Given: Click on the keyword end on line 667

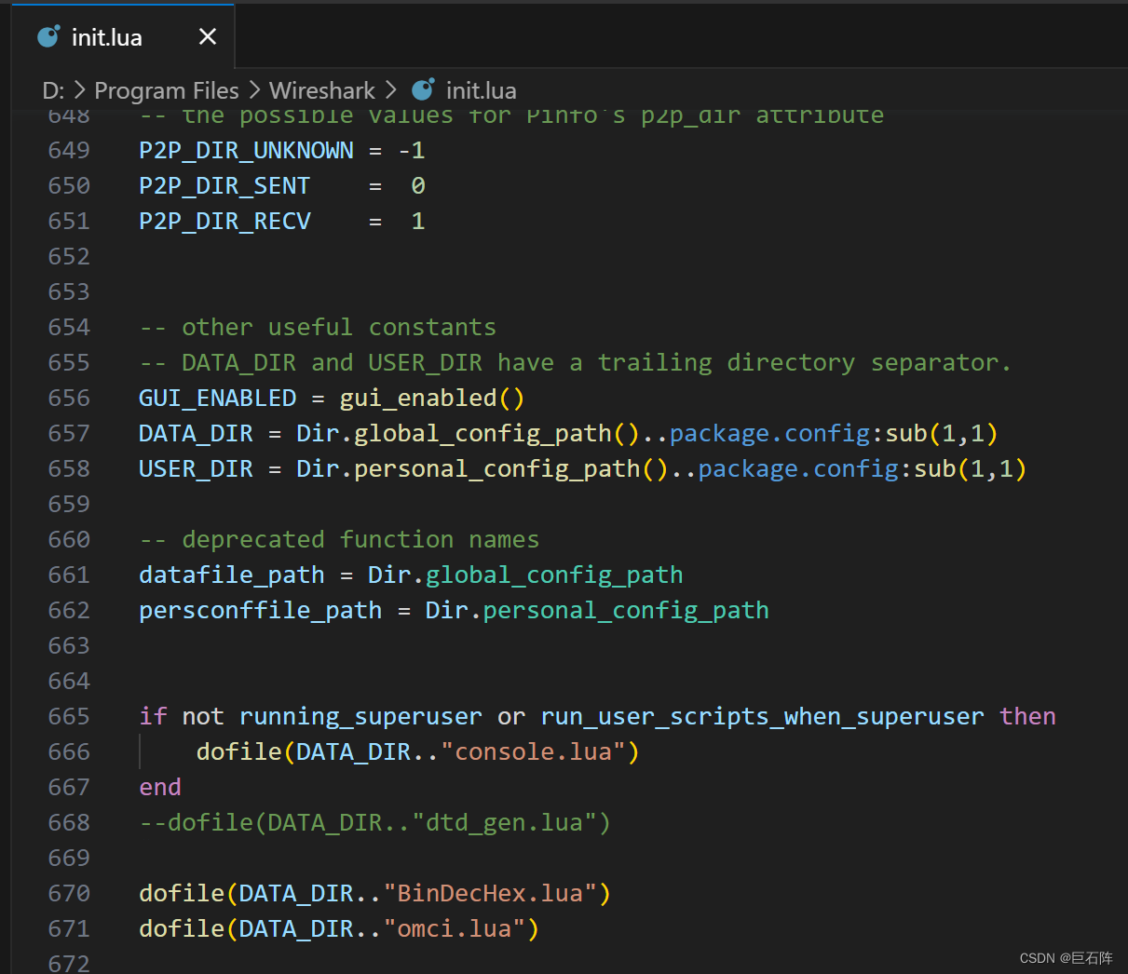Looking at the screenshot, I should (158, 787).
